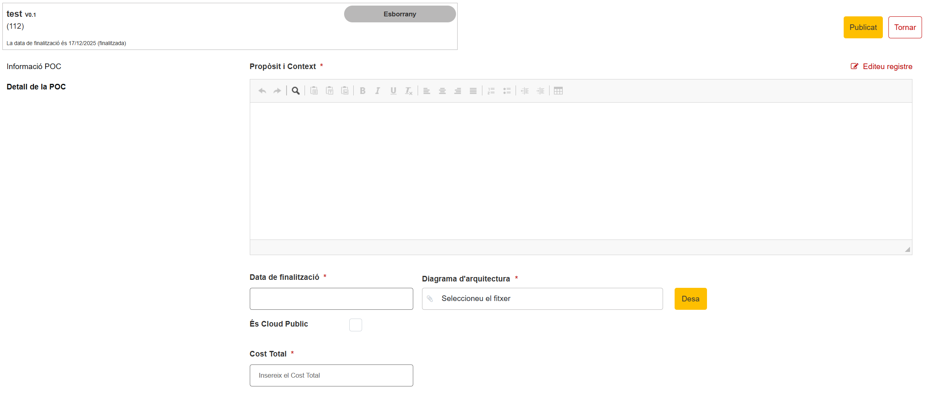Click the undo icon in editor toolbar
930x402 pixels.
(x=262, y=91)
